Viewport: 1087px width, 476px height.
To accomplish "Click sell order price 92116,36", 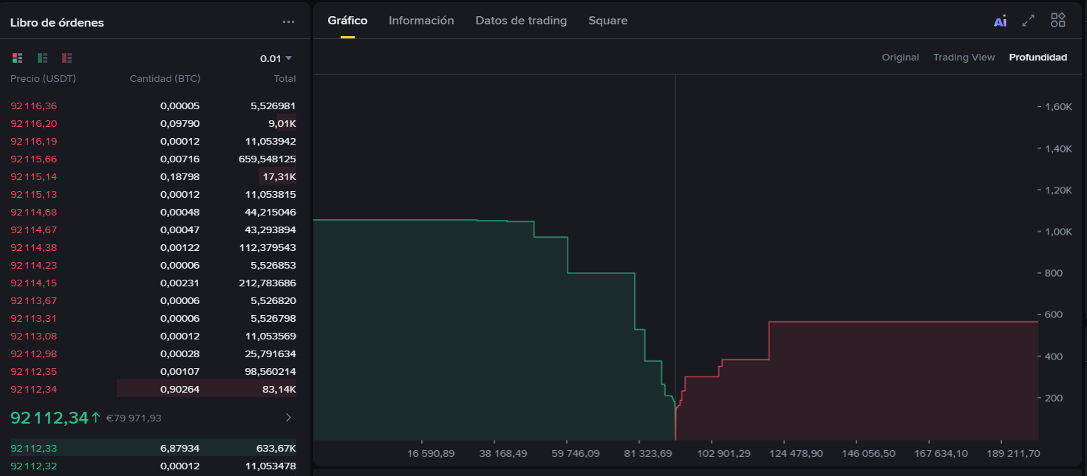I will [34, 106].
